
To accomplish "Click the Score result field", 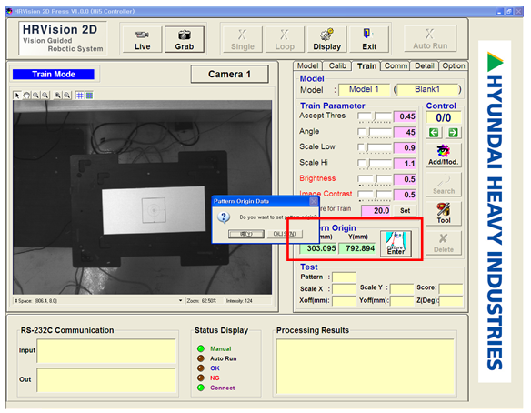I will pyautogui.click(x=451, y=289).
